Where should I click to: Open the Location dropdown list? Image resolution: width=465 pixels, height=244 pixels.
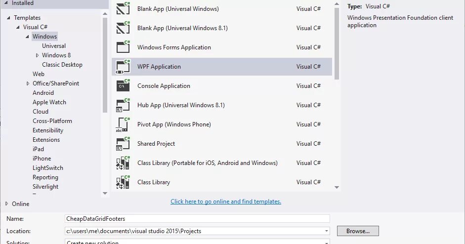(326, 231)
